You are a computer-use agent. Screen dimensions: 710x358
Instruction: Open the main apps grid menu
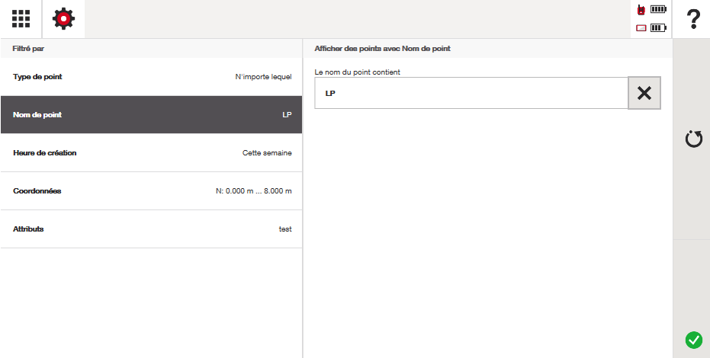tap(21, 19)
